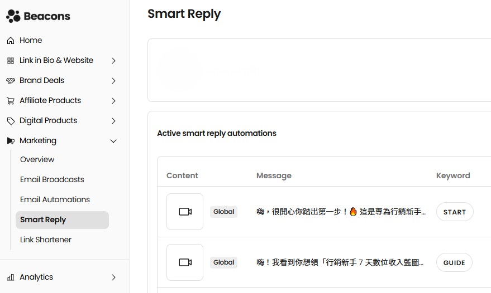Click the Link in Bio grid icon

pos(11,61)
